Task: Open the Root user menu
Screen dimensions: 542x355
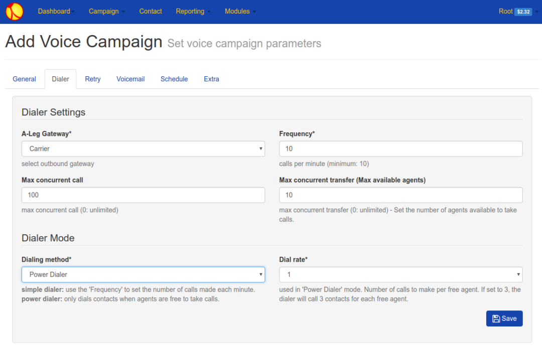Action: (505, 11)
